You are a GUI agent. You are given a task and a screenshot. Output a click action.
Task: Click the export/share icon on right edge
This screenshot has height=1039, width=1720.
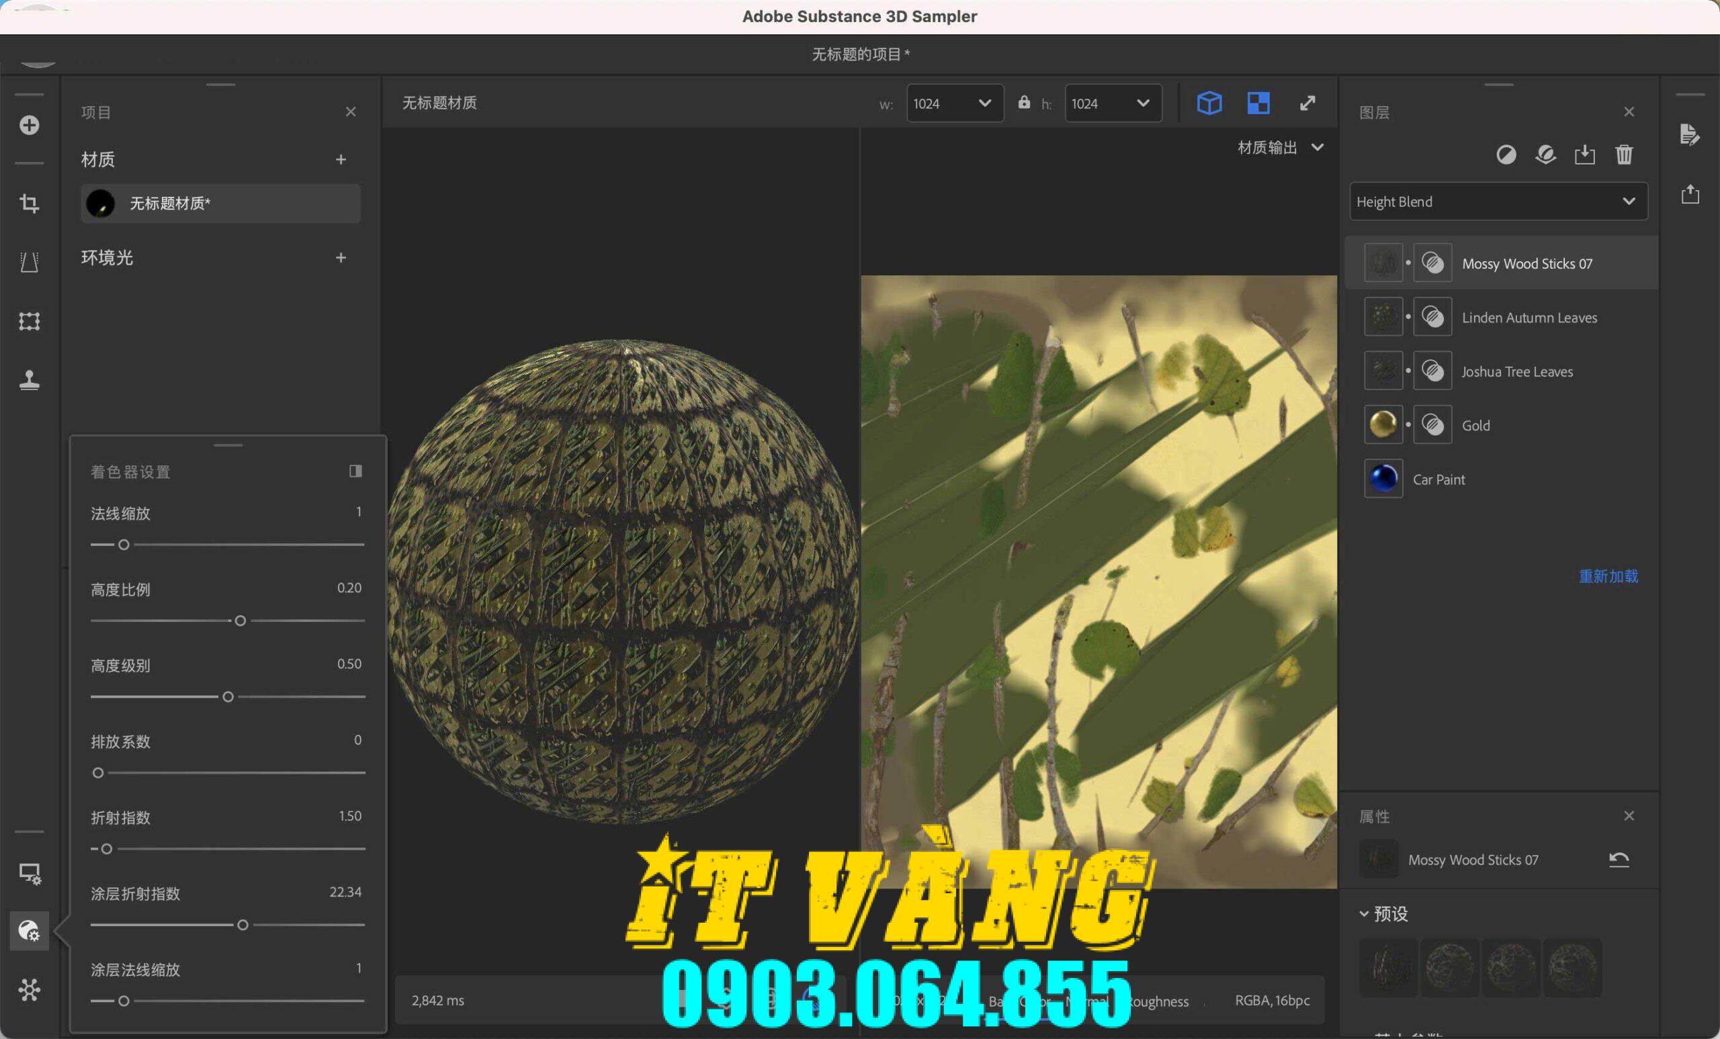pyautogui.click(x=1690, y=194)
